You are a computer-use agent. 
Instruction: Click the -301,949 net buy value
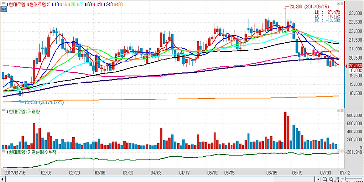[354, 152]
